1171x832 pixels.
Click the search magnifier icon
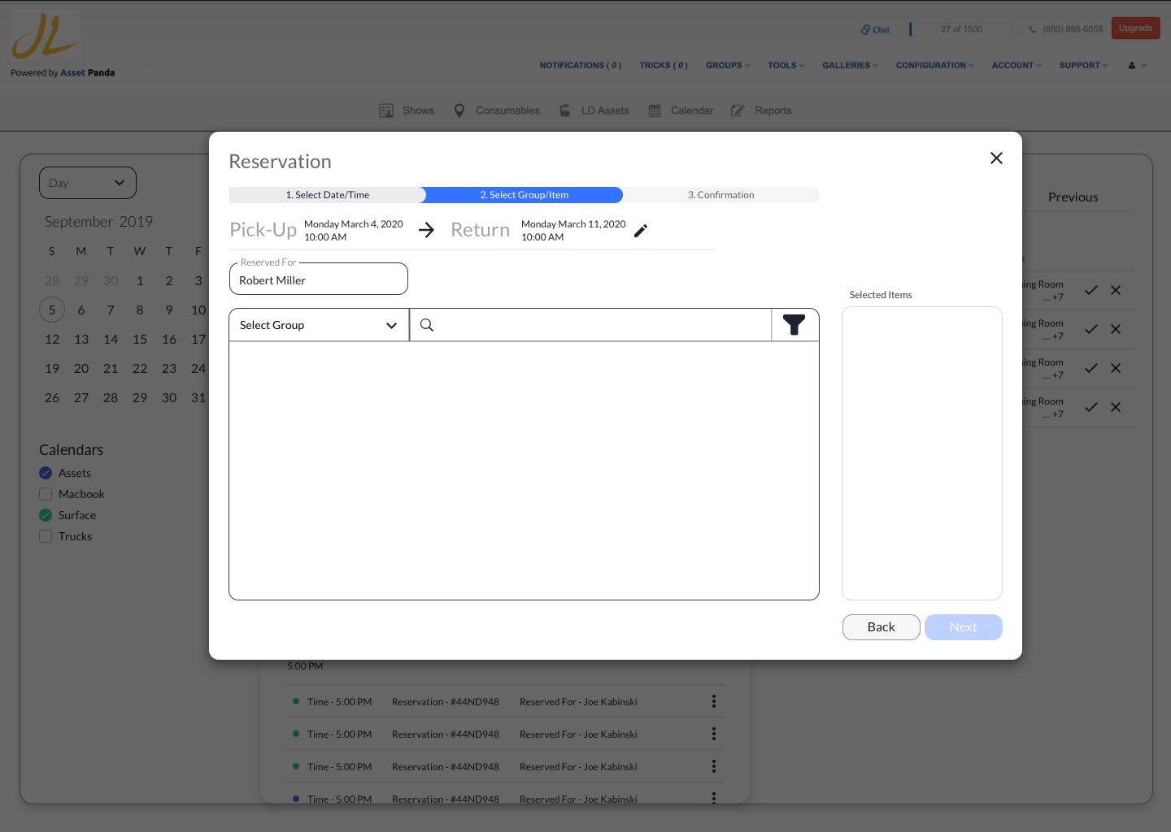point(427,325)
